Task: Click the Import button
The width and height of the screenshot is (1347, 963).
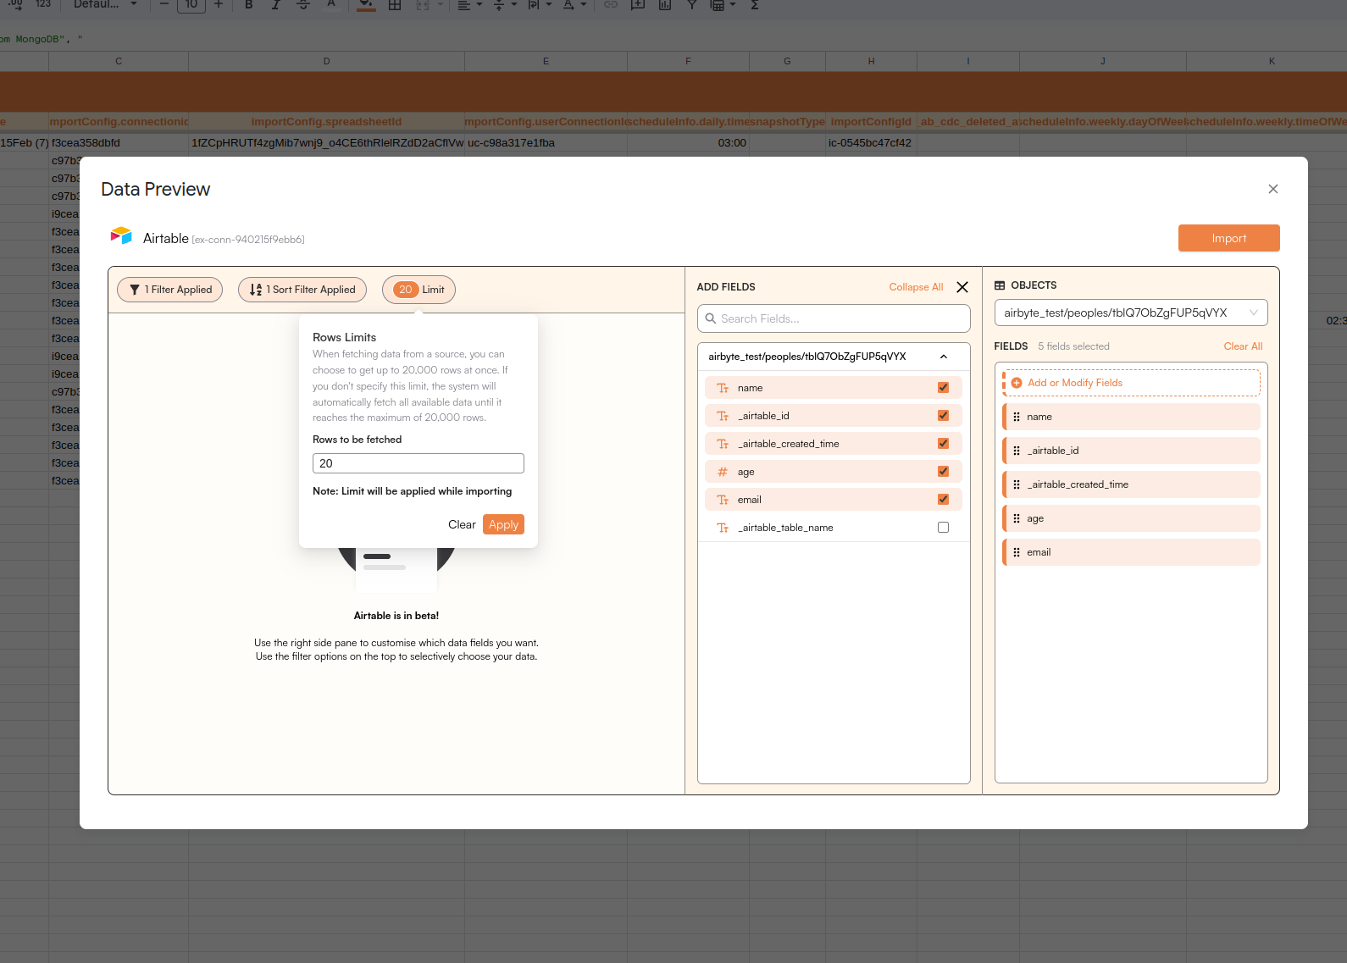Action: [1228, 238]
